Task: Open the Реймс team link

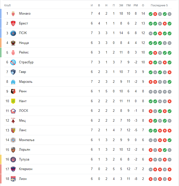Action: (x=24, y=52)
